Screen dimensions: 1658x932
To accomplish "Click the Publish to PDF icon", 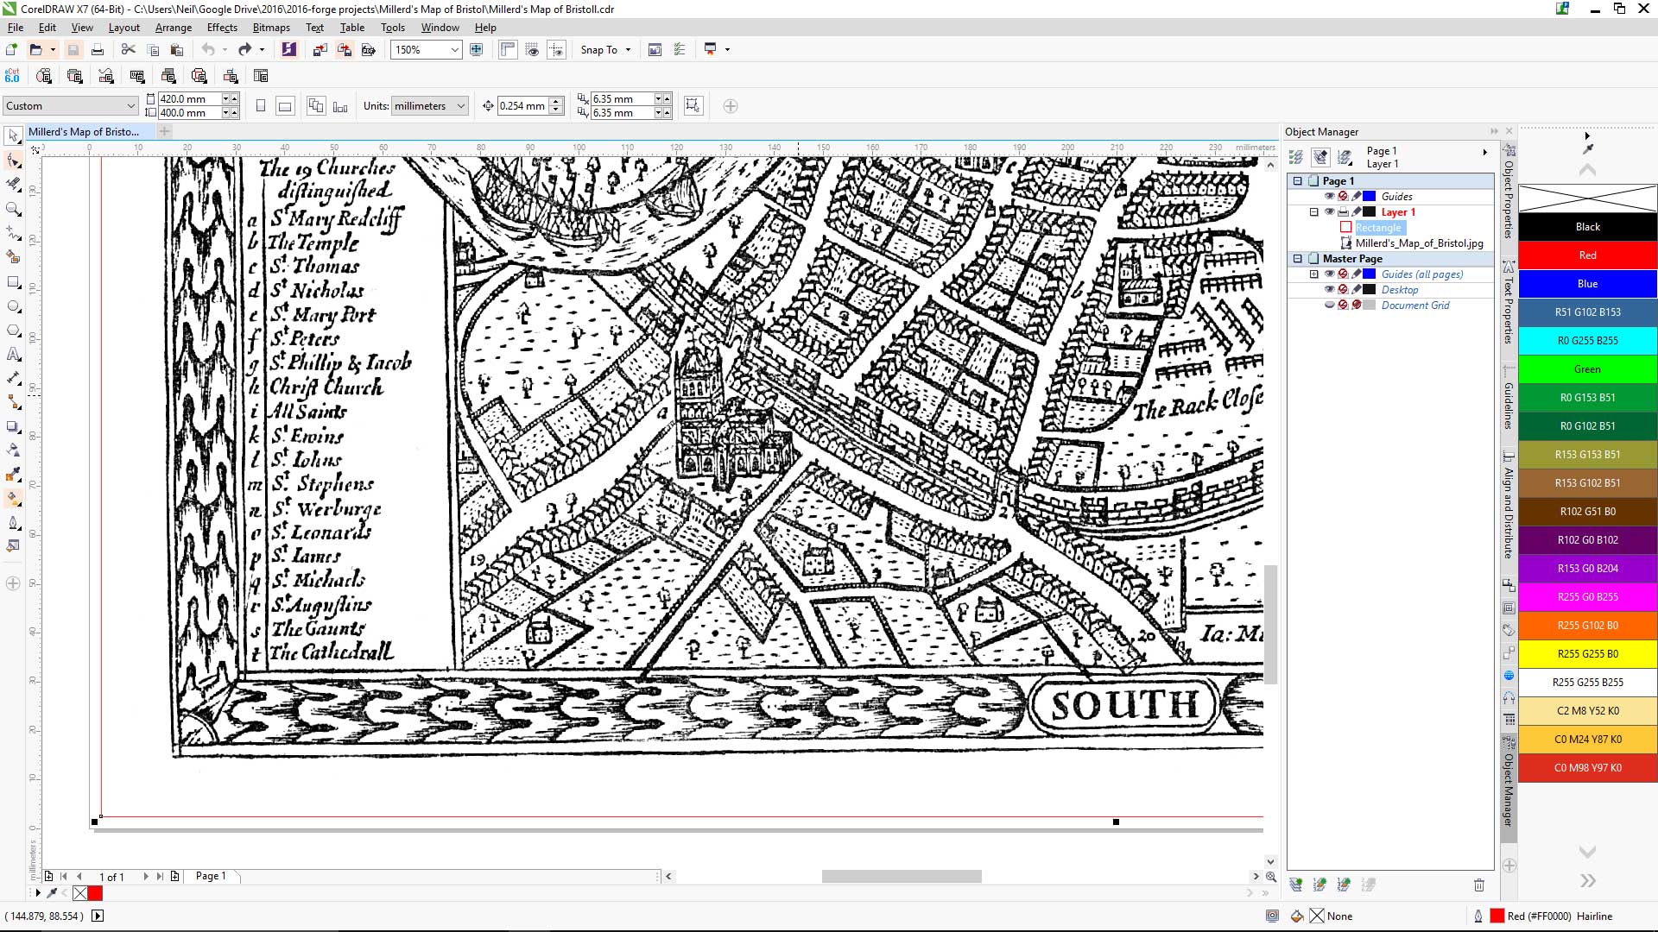I will tap(369, 50).
